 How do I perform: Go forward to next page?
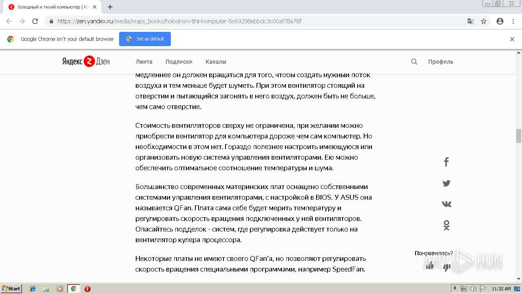click(x=22, y=21)
